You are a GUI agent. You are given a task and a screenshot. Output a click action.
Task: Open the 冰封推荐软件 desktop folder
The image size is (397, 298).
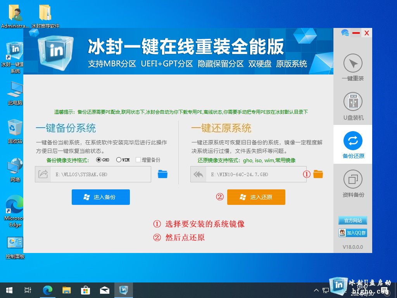(x=45, y=16)
